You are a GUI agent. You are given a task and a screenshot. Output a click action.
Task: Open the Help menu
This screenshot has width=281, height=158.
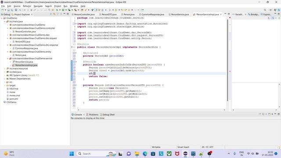83,6
